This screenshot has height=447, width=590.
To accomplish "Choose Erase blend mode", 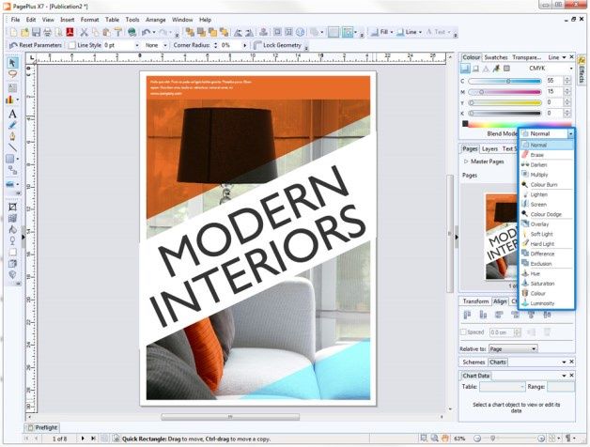I will pos(547,155).
